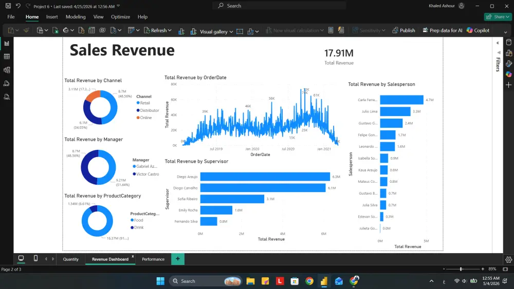Open the Insert ribbon tab

click(52, 17)
